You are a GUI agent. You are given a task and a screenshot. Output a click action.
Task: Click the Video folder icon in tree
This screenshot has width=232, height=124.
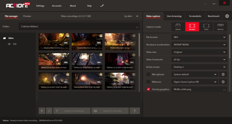[5, 38]
